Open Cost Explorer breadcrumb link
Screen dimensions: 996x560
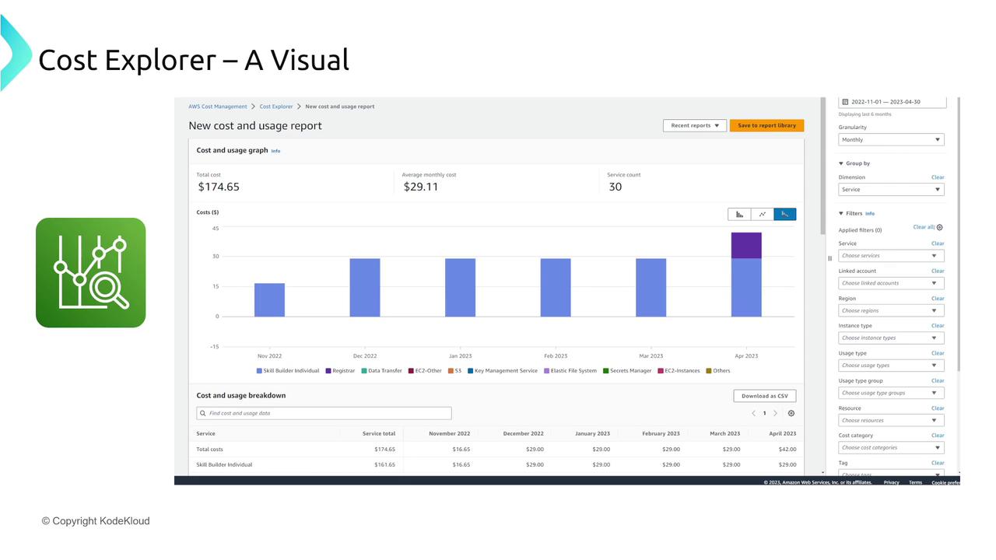pos(276,107)
